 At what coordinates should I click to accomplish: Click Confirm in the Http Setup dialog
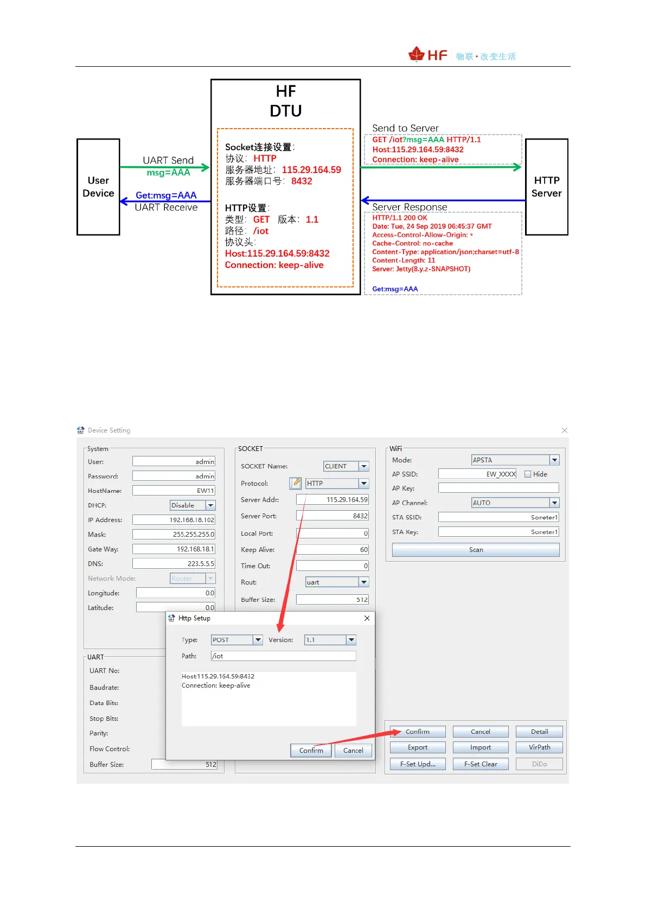(x=311, y=750)
